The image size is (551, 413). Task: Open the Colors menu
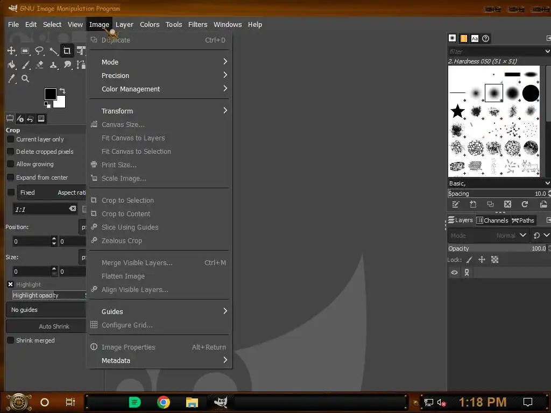tap(150, 25)
